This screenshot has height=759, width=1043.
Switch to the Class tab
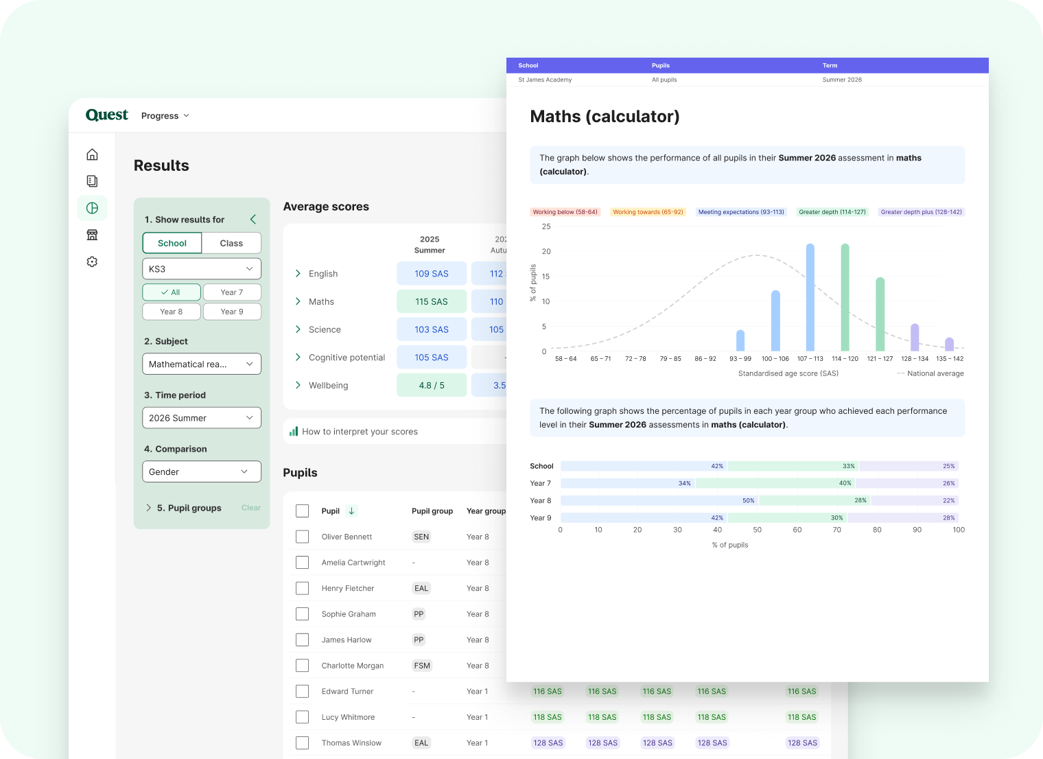click(231, 243)
